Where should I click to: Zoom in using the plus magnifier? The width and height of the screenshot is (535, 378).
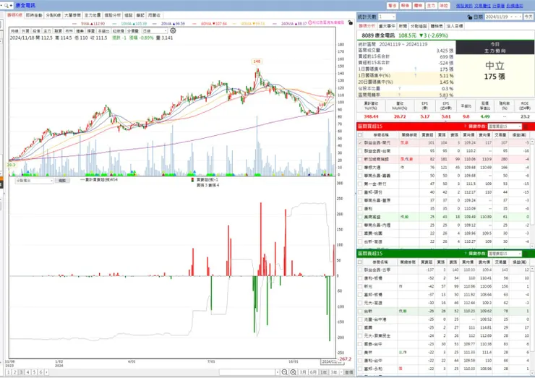pyautogui.click(x=293, y=372)
